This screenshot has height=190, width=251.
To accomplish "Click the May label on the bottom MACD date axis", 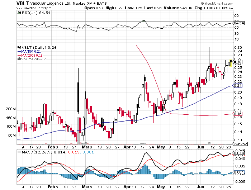I will click(161, 187).
